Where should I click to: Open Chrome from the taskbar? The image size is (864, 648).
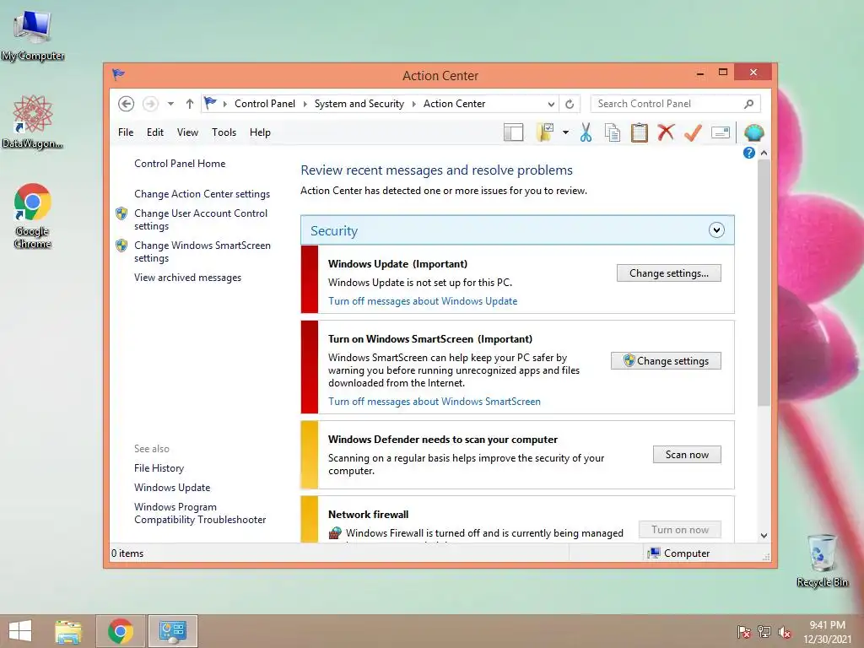click(x=121, y=631)
